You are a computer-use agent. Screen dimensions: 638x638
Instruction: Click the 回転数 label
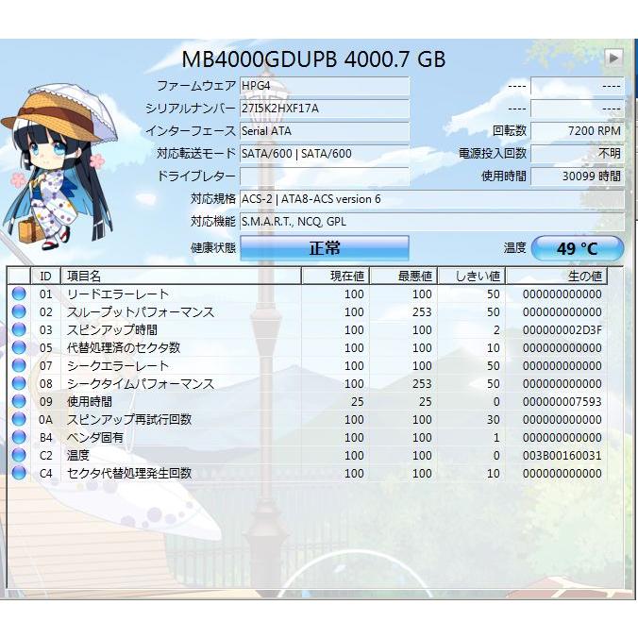[510, 131]
